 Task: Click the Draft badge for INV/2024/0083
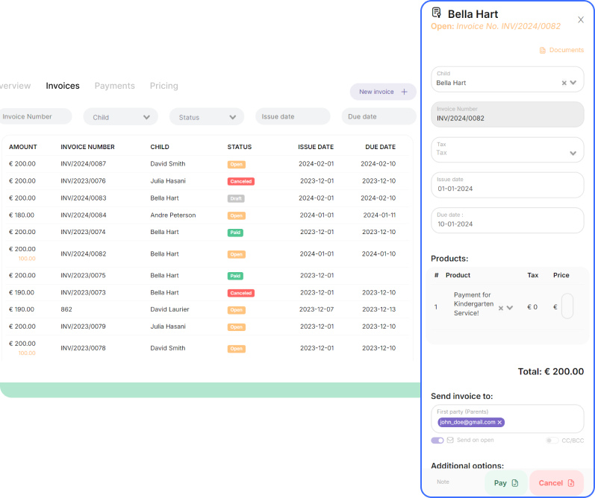[236, 198]
